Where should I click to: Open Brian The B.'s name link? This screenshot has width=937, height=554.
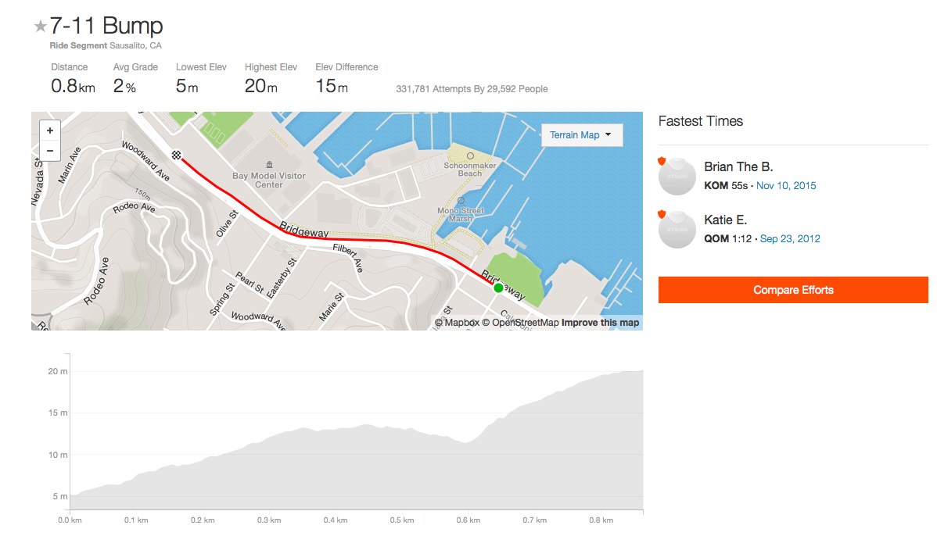click(x=738, y=166)
